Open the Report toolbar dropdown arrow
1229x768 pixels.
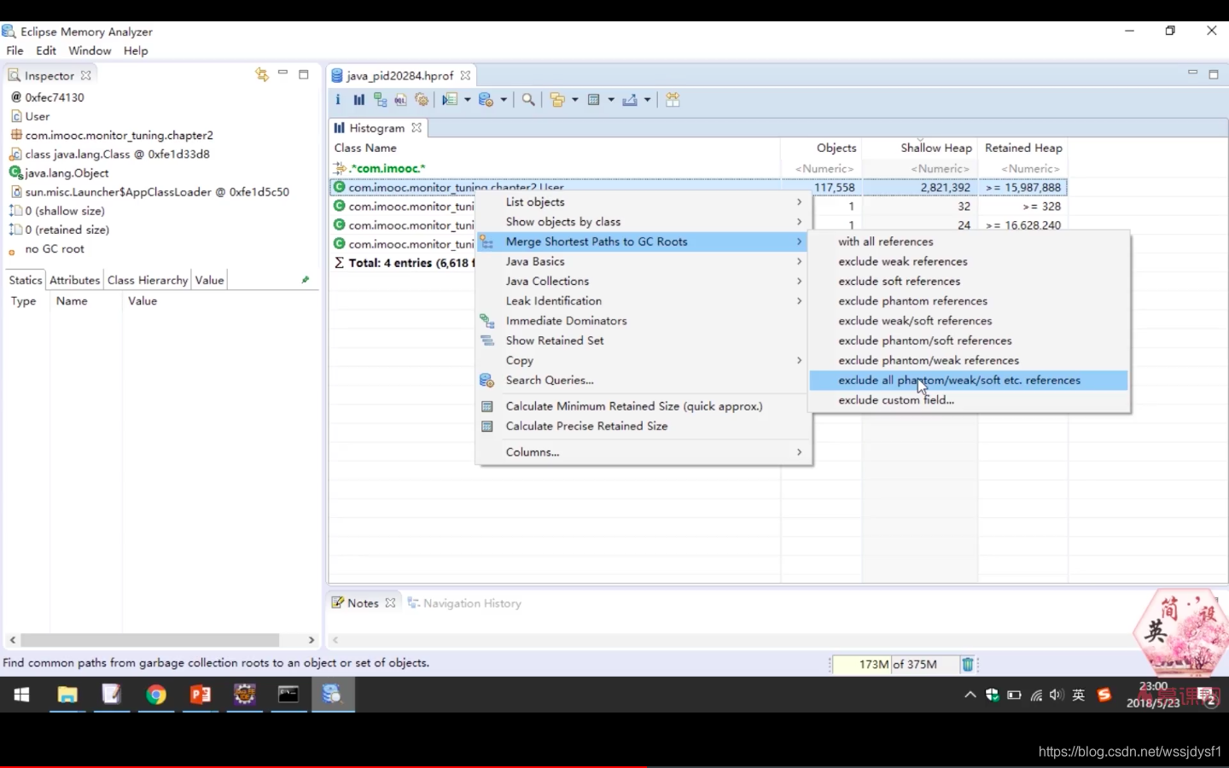pos(467,100)
